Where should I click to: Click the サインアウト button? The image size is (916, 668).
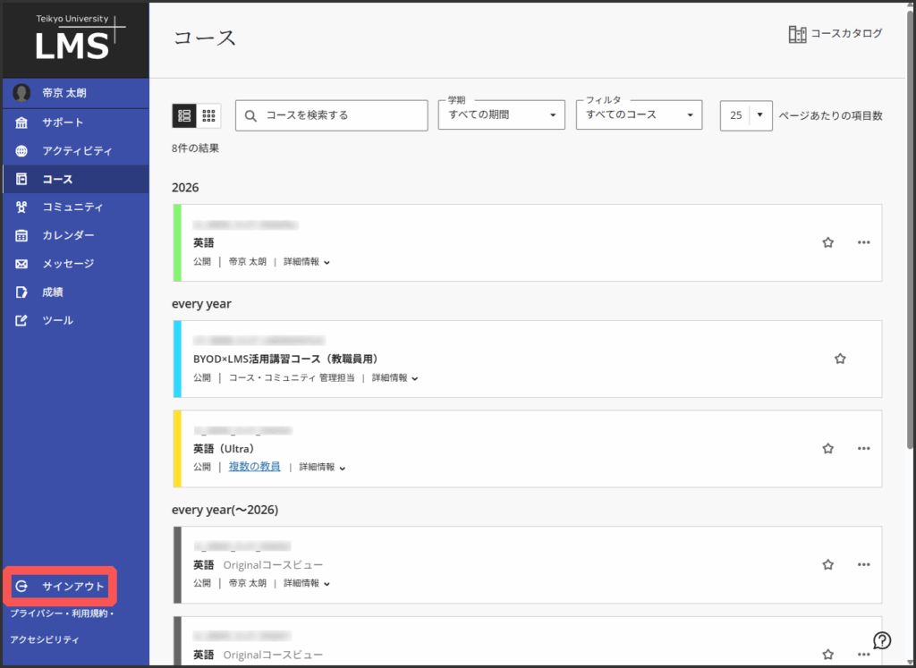point(61,587)
